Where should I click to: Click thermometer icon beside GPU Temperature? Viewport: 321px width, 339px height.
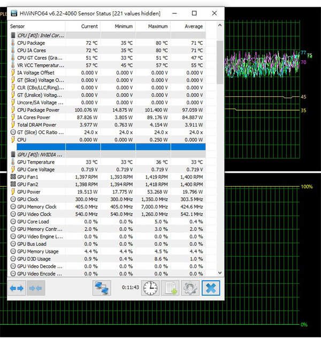[13, 162]
